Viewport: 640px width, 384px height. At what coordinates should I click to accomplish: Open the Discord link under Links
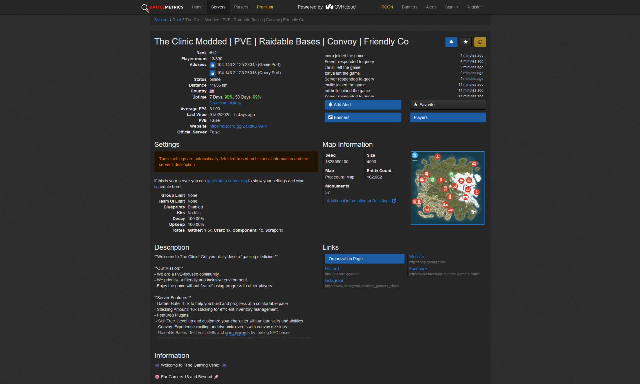coord(332,269)
